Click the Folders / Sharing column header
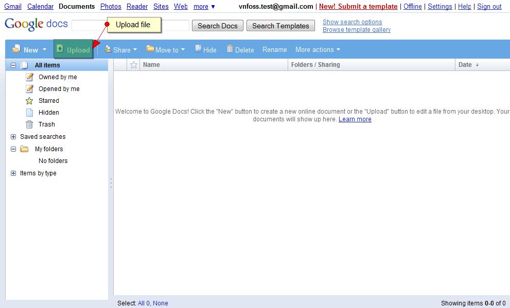Image resolution: width=510 pixels, height=308 pixels. pyautogui.click(x=372, y=65)
